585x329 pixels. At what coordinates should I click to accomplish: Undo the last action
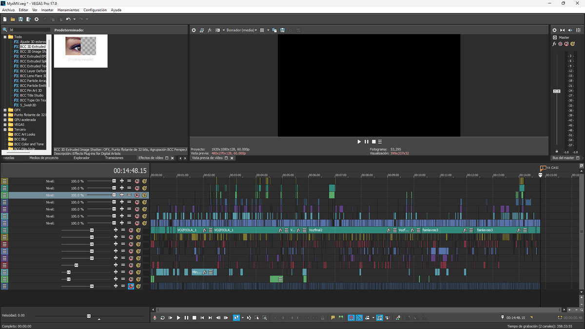pos(68,19)
